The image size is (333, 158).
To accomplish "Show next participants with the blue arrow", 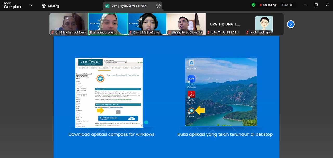I will click(291, 24).
